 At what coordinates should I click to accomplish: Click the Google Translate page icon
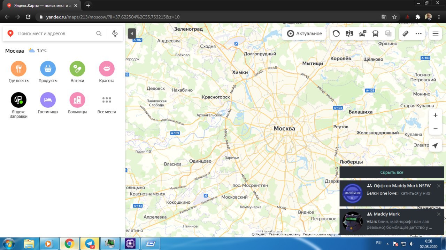[x=384, y=17]
